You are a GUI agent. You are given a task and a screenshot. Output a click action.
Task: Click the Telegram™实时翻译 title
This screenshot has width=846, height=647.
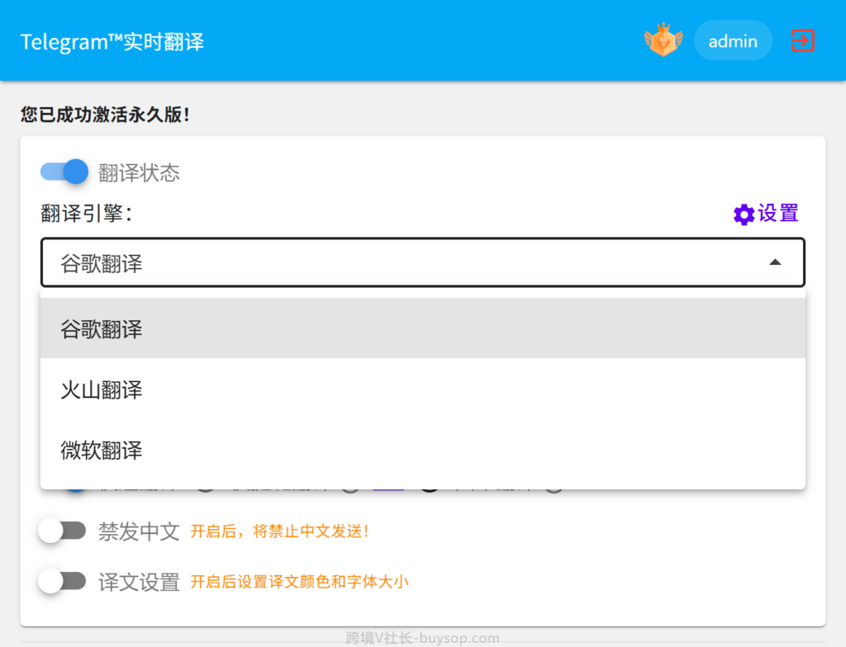(x=112, y=41)
